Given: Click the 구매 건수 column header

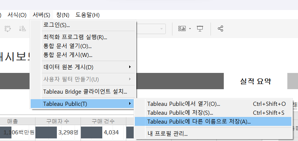Looking at the screenshot, I should [103, 121].
